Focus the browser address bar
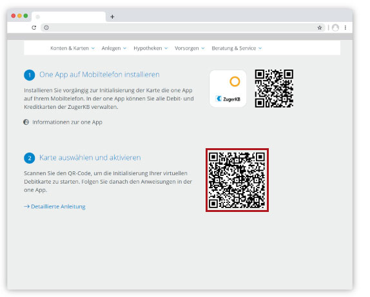 [x=183, y=28]
